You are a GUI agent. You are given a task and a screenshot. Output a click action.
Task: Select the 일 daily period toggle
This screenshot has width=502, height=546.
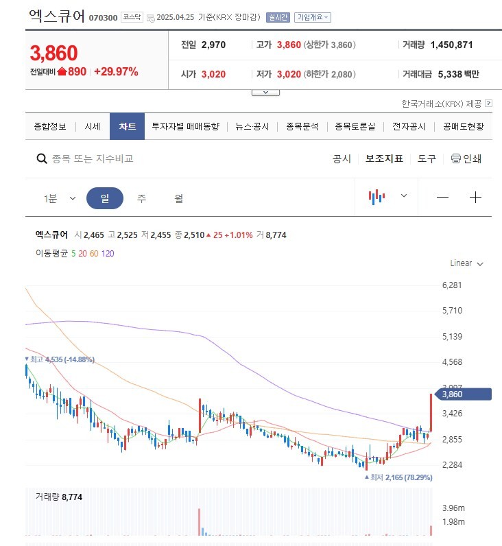pyautogui.click(x=105, y=198)
